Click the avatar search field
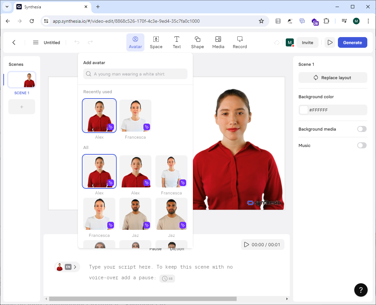This screenshot has width=376, height=305. [x=135, y=74]
